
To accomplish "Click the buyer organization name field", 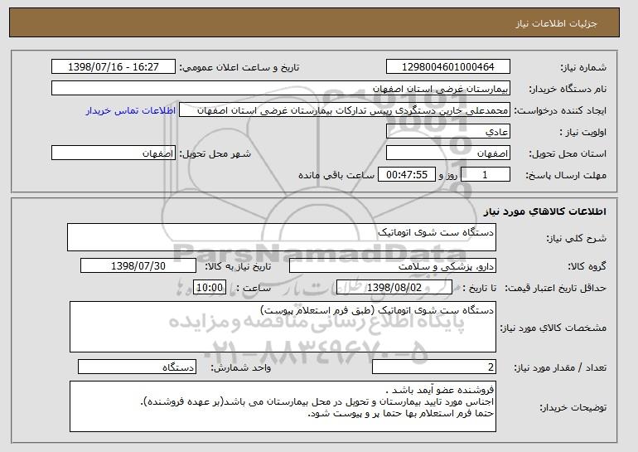I will tap(281, 89).
